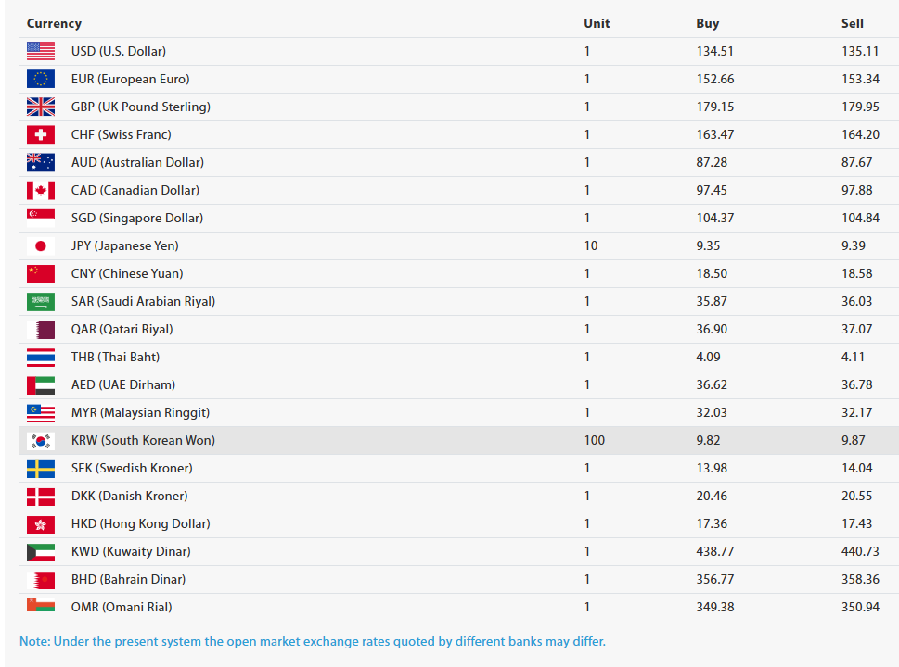Click the South Korean Won flag
The image size is (899, 667).
tap(41, 441)
